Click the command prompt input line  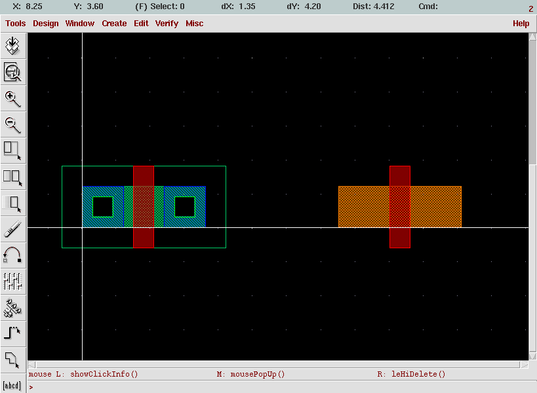click(x=281, y=387)
